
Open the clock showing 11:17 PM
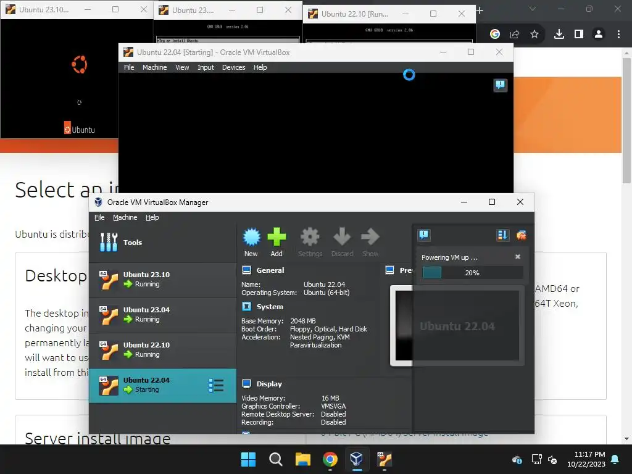[589, 454]
